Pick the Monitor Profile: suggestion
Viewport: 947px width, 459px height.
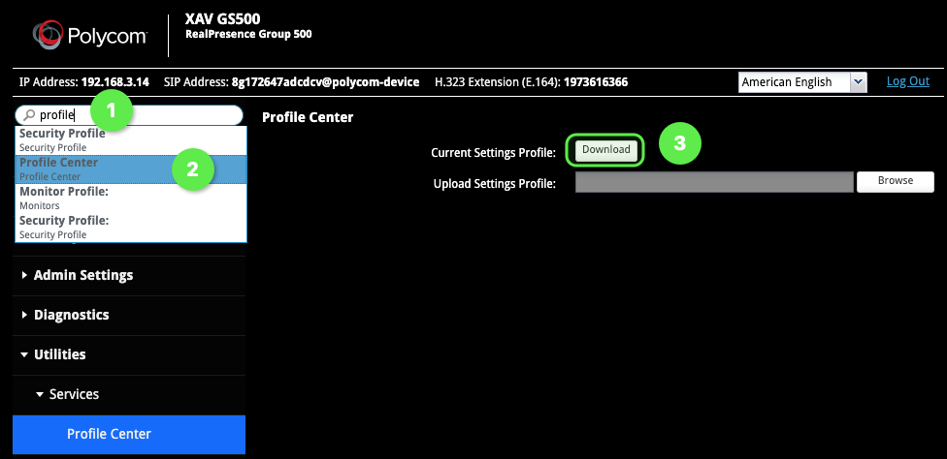click(131, 199)
